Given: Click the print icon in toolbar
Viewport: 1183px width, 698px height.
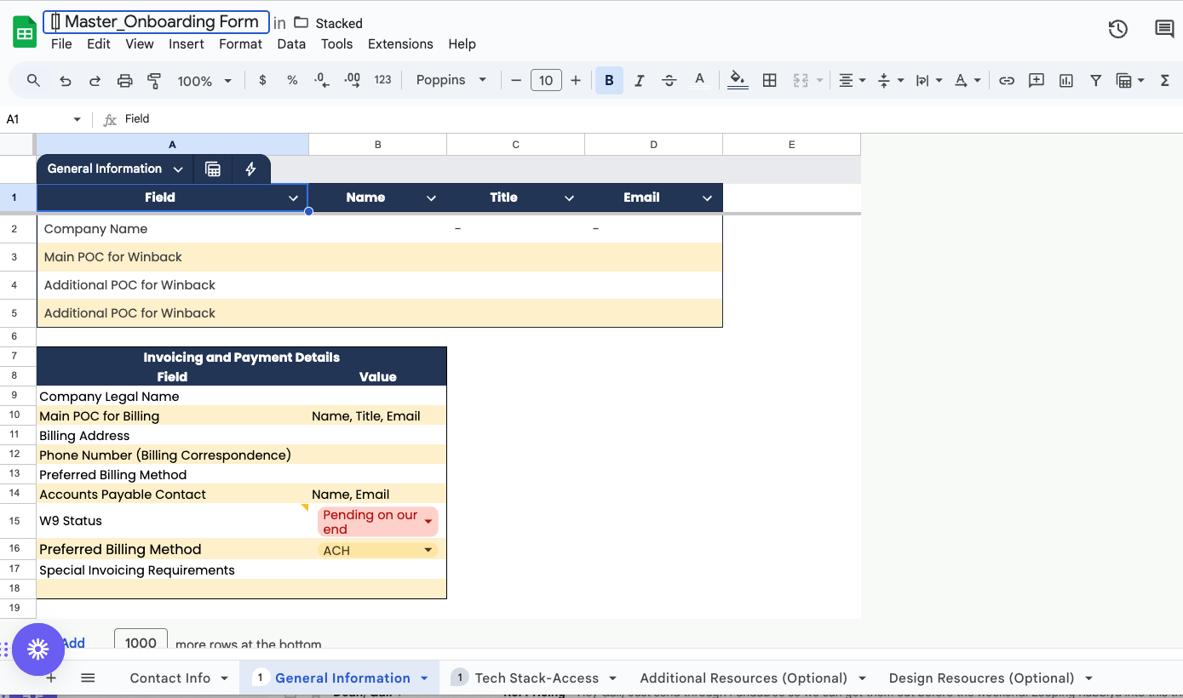Looking at the screenshot, I should click(124, 81).
